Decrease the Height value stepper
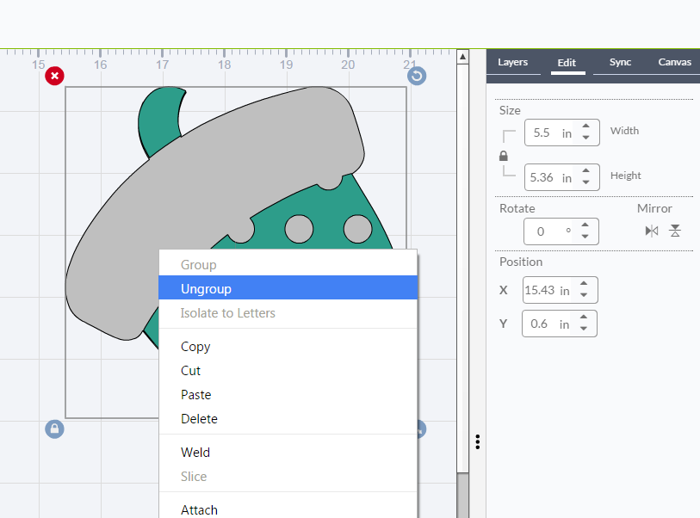Viewport: 700px width, 518px height. click(x=586, y=182)
